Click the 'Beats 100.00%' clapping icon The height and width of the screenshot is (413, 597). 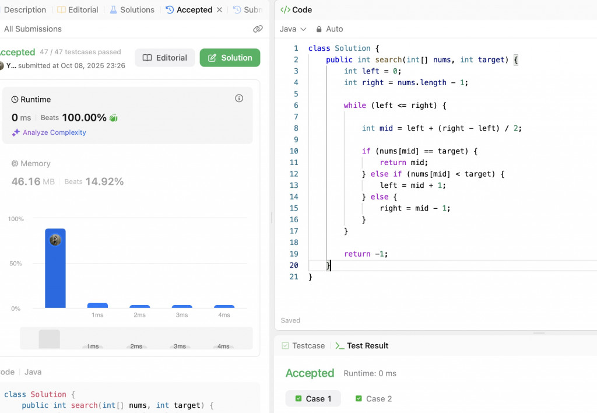(114, 118)
